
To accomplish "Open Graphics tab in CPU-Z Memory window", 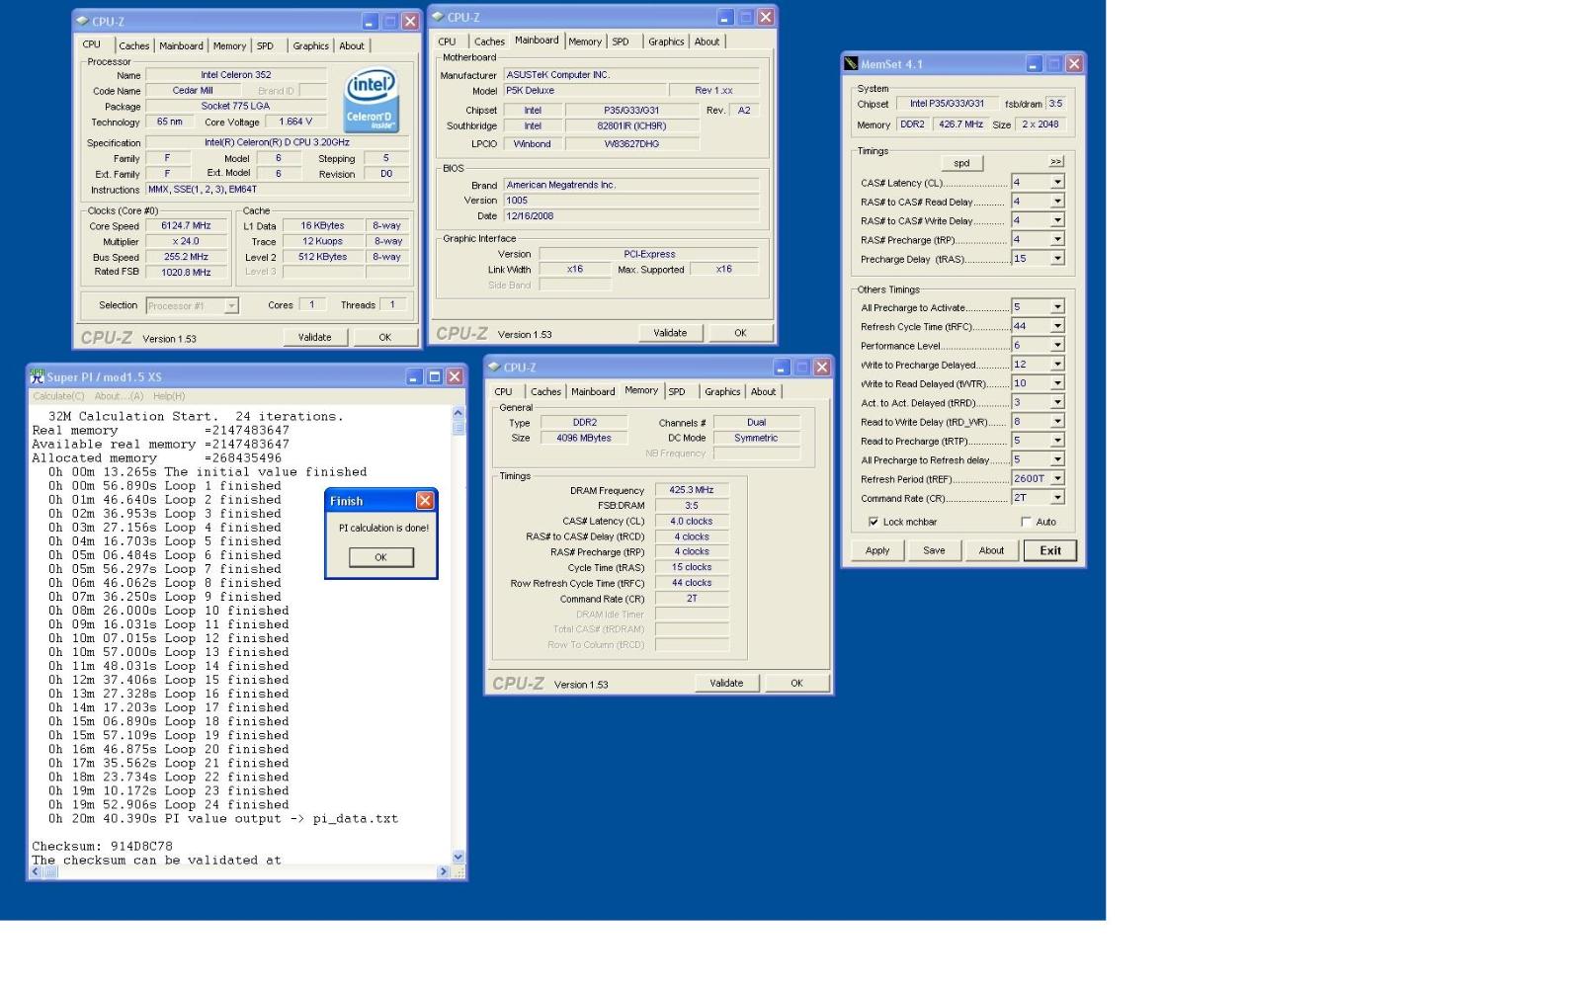I will coord(722,392).
